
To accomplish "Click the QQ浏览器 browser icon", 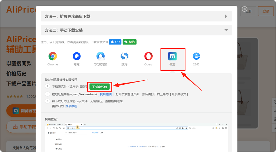I will [100, 56].
